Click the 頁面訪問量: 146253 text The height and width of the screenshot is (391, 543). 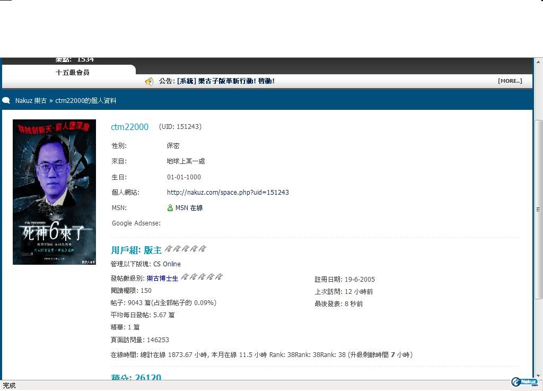click(x=139, y=340)
